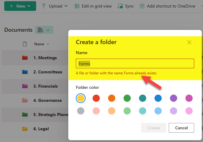Click the Upload arrow icon

pyautogui.click(x=44, y=6)
